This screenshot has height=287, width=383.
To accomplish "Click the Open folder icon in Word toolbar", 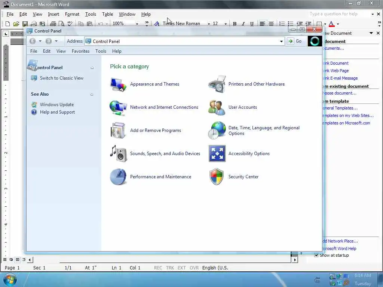I will point(16,24).
